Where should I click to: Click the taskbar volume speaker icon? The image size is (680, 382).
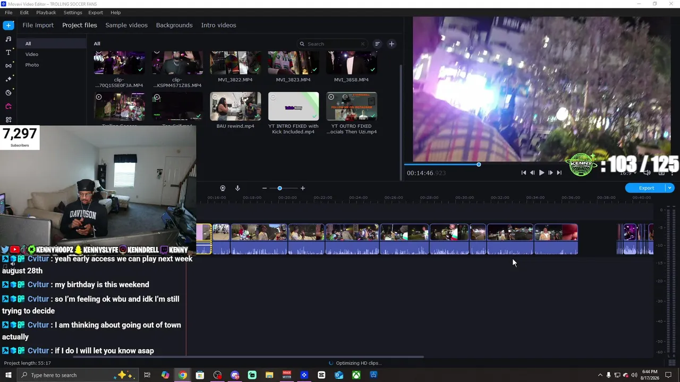[x=634, y=375]
